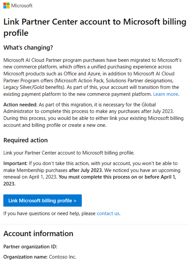The height and width of the screenshot is (262, 188).
Task: Follow the contact us link
Action: (x=108, y=213)
